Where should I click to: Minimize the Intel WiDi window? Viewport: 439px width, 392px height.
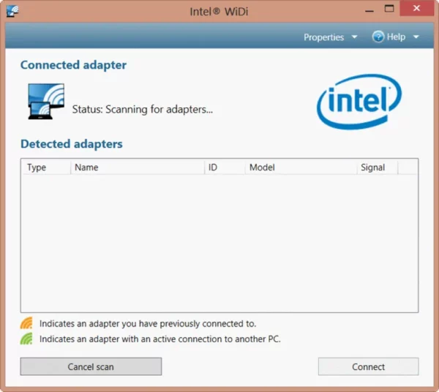(x=369, y=11)
